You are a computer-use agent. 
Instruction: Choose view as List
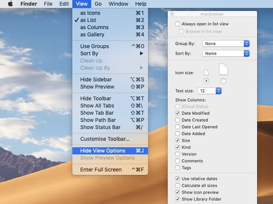110,20
